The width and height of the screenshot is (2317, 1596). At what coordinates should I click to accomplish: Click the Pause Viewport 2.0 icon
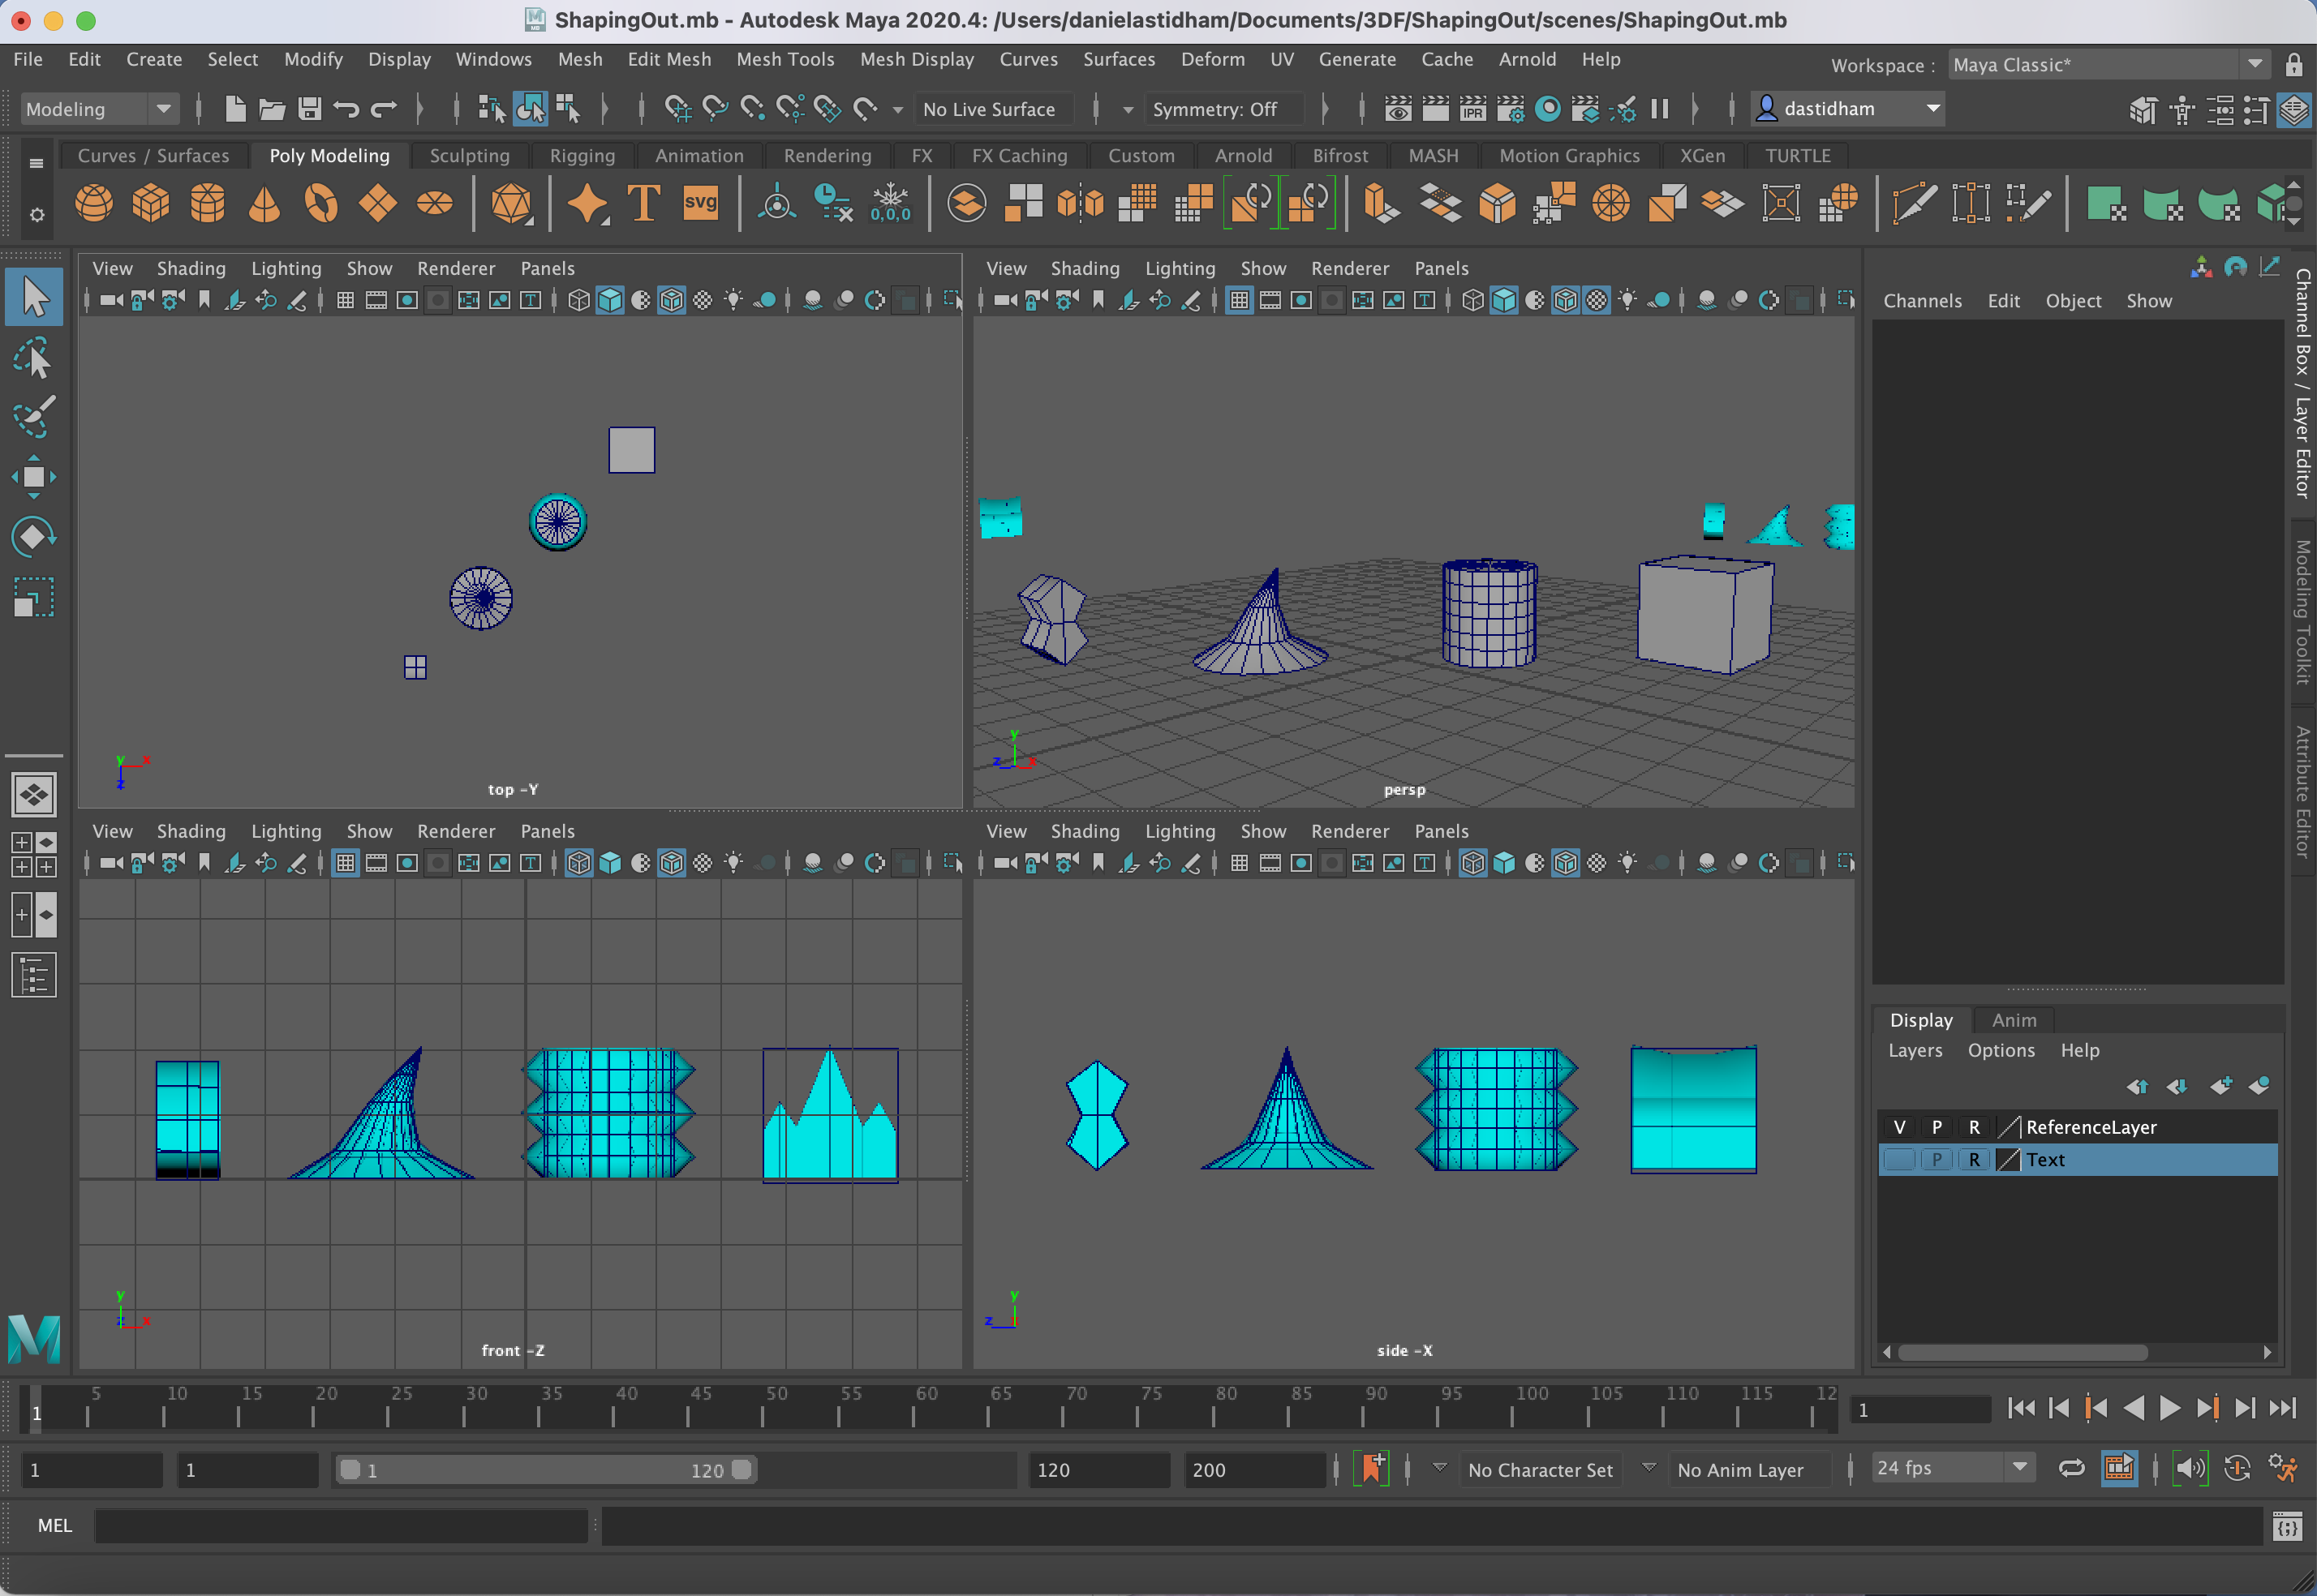[x=1660, y=108]
